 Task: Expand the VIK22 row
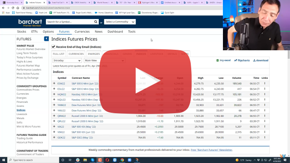pos(54,127)
